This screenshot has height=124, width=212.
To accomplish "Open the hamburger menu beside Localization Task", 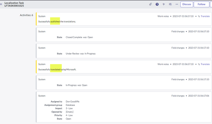I will [1, 4].
